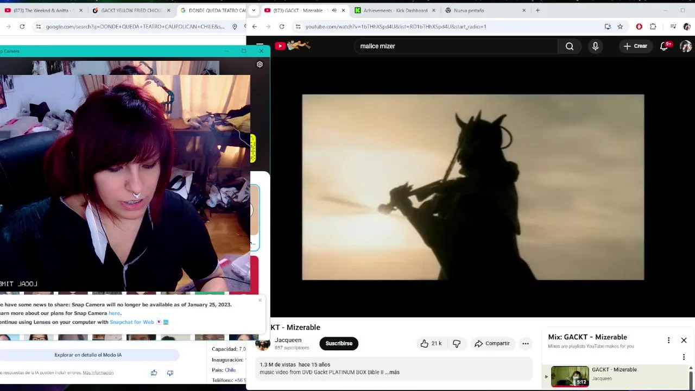
Task: Click the red Opera-style extension icon
Action: coord(639,27)
